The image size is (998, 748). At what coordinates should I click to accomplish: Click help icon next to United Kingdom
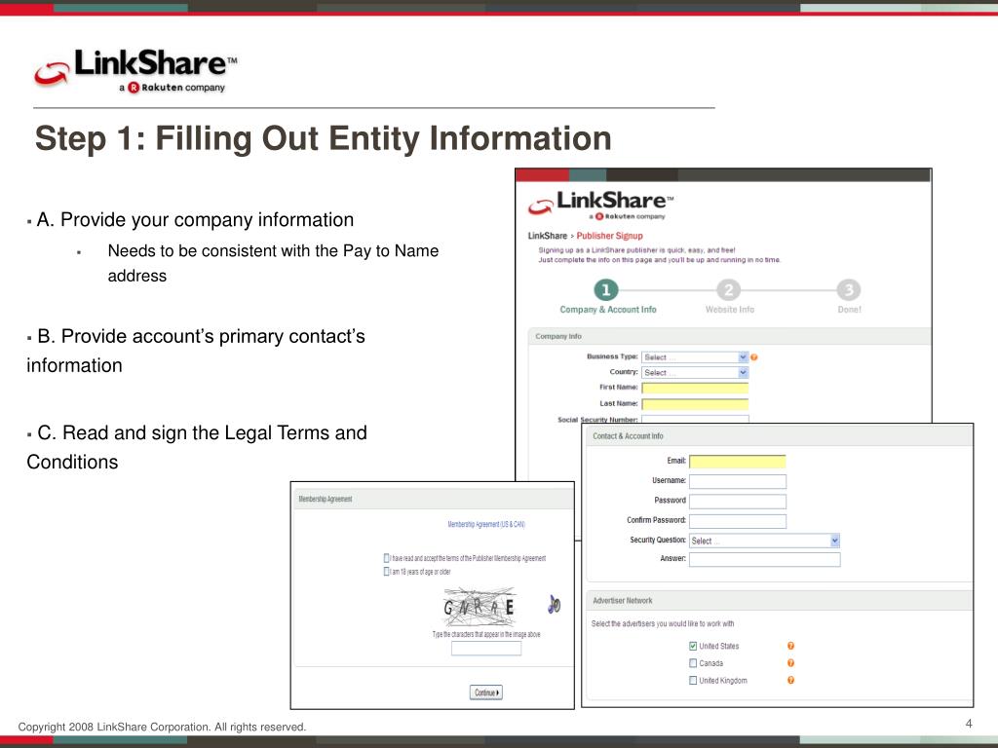click(x=790, y=680)
